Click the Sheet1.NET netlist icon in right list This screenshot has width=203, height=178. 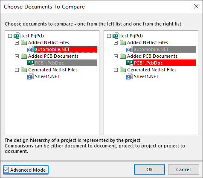click(129, 76)
